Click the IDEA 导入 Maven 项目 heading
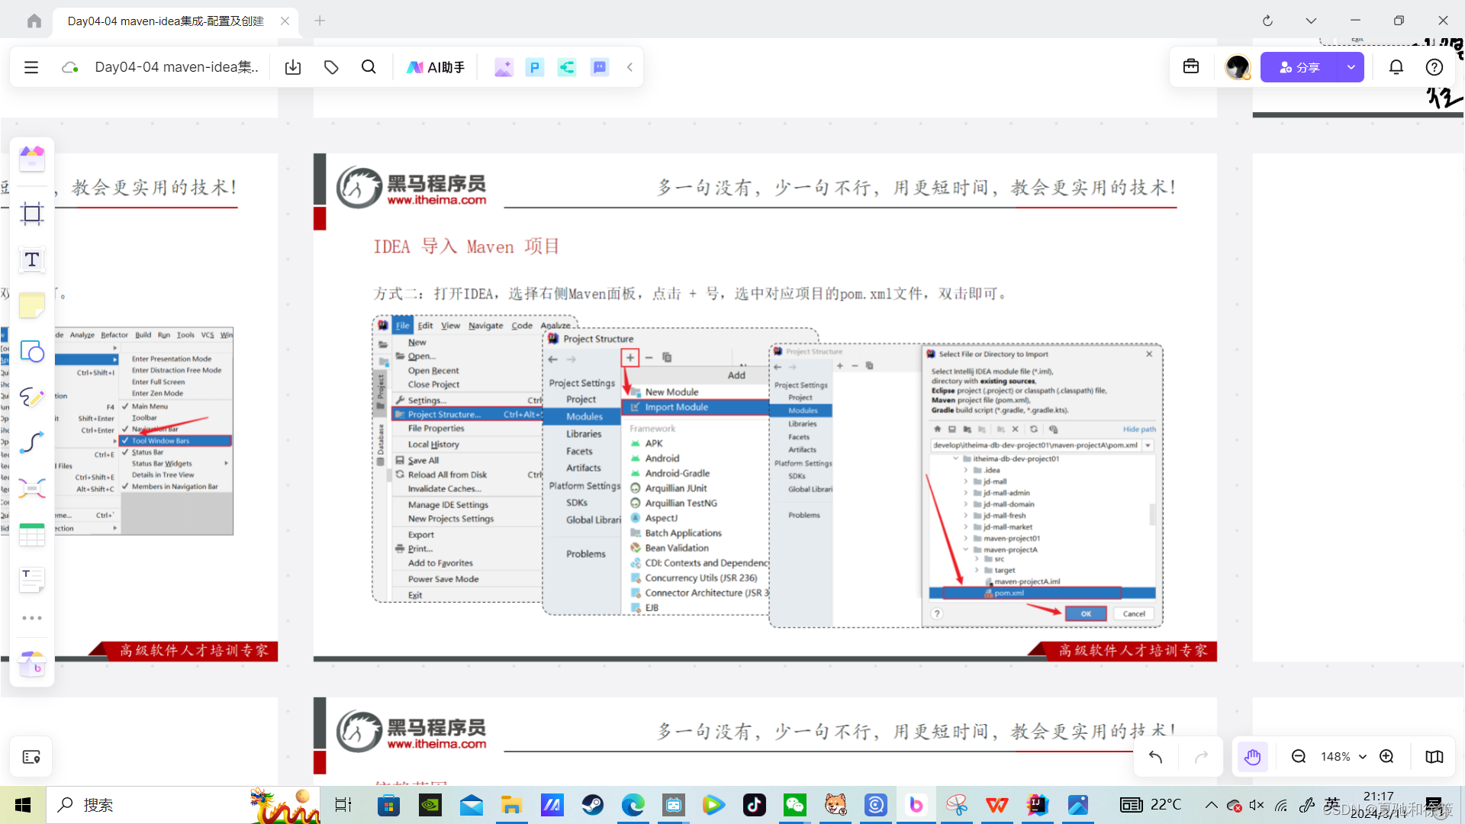Viewport: 1465px width, 824px height. tap(466, 246)
